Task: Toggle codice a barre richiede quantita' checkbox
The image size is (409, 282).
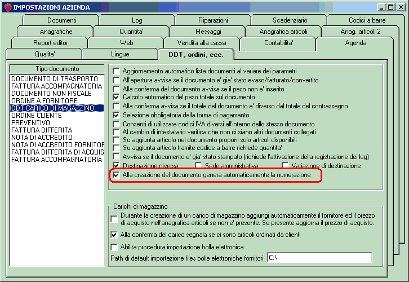Action: click(117, 148)
